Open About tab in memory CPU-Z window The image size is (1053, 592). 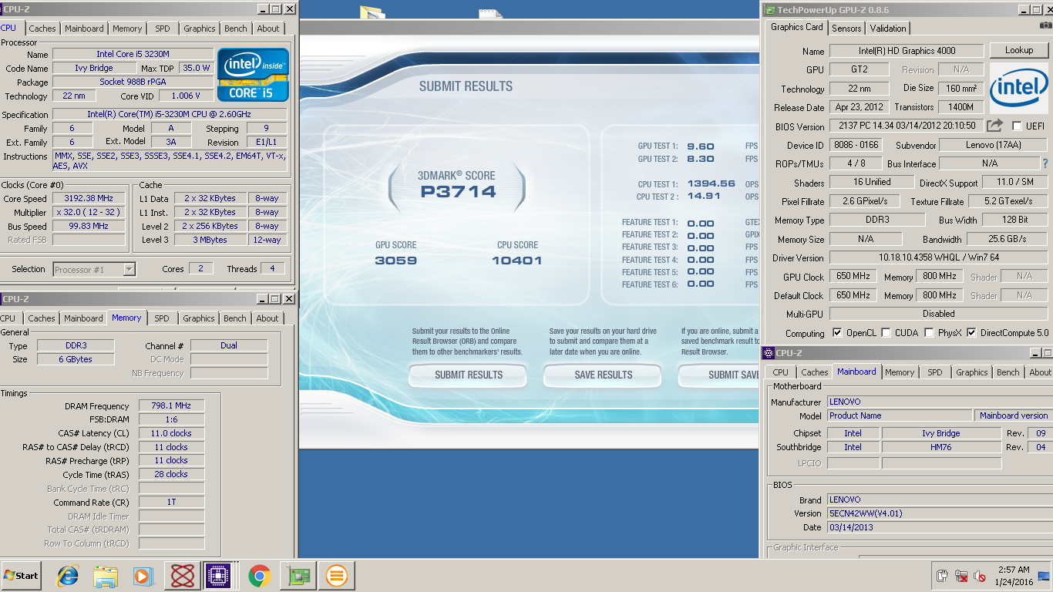267,318
